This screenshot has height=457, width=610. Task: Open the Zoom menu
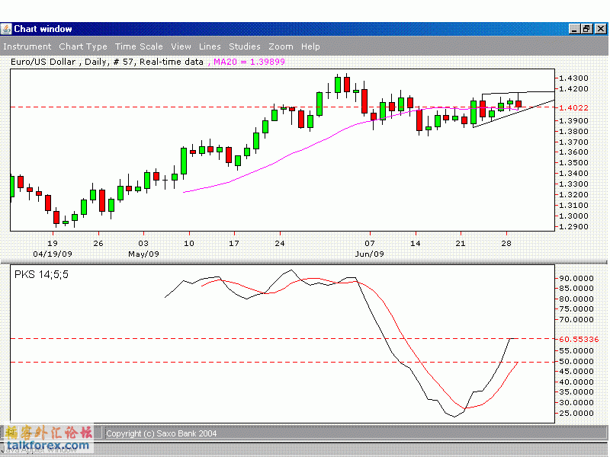(281, 46)
